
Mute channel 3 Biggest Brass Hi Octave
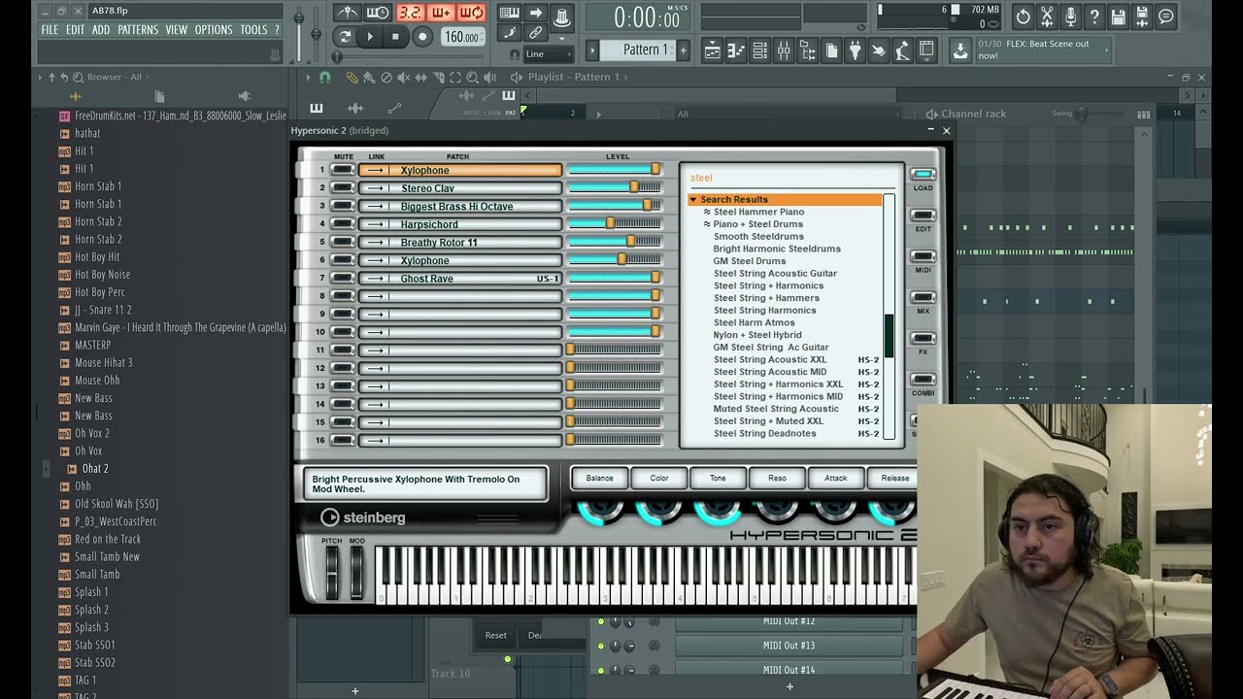tap(343, 206)
